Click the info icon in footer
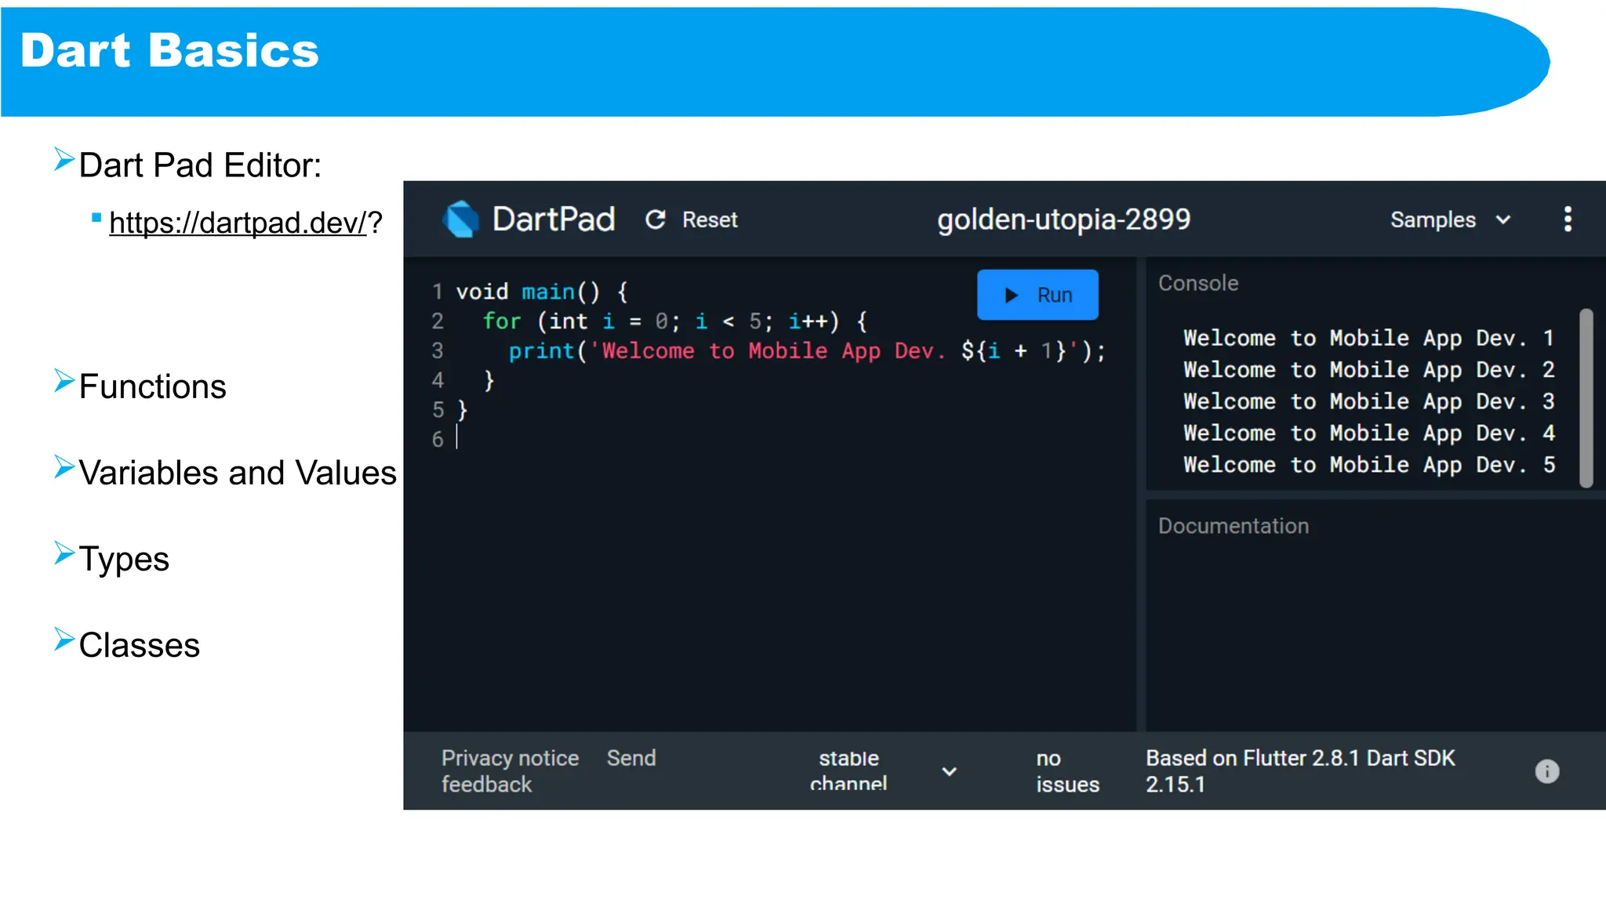Screen dimensions: 1606x903 [1546, 771]
